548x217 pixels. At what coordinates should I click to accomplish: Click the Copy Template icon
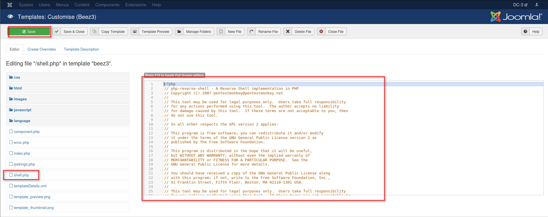(94, 31)
